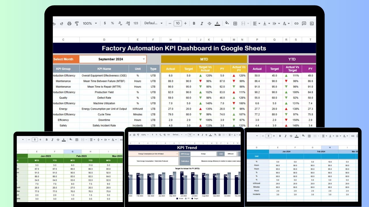369x207 pixels.
Task: Click Insert chart icon in main toolbar
Action: pos(311,24)
